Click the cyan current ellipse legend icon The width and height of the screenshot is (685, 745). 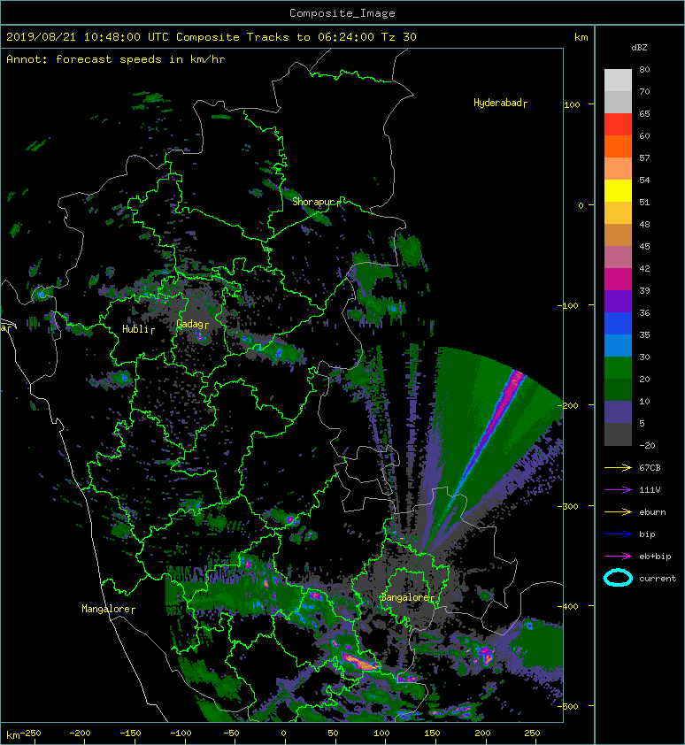pyautogui.click(x=618, y=578)
